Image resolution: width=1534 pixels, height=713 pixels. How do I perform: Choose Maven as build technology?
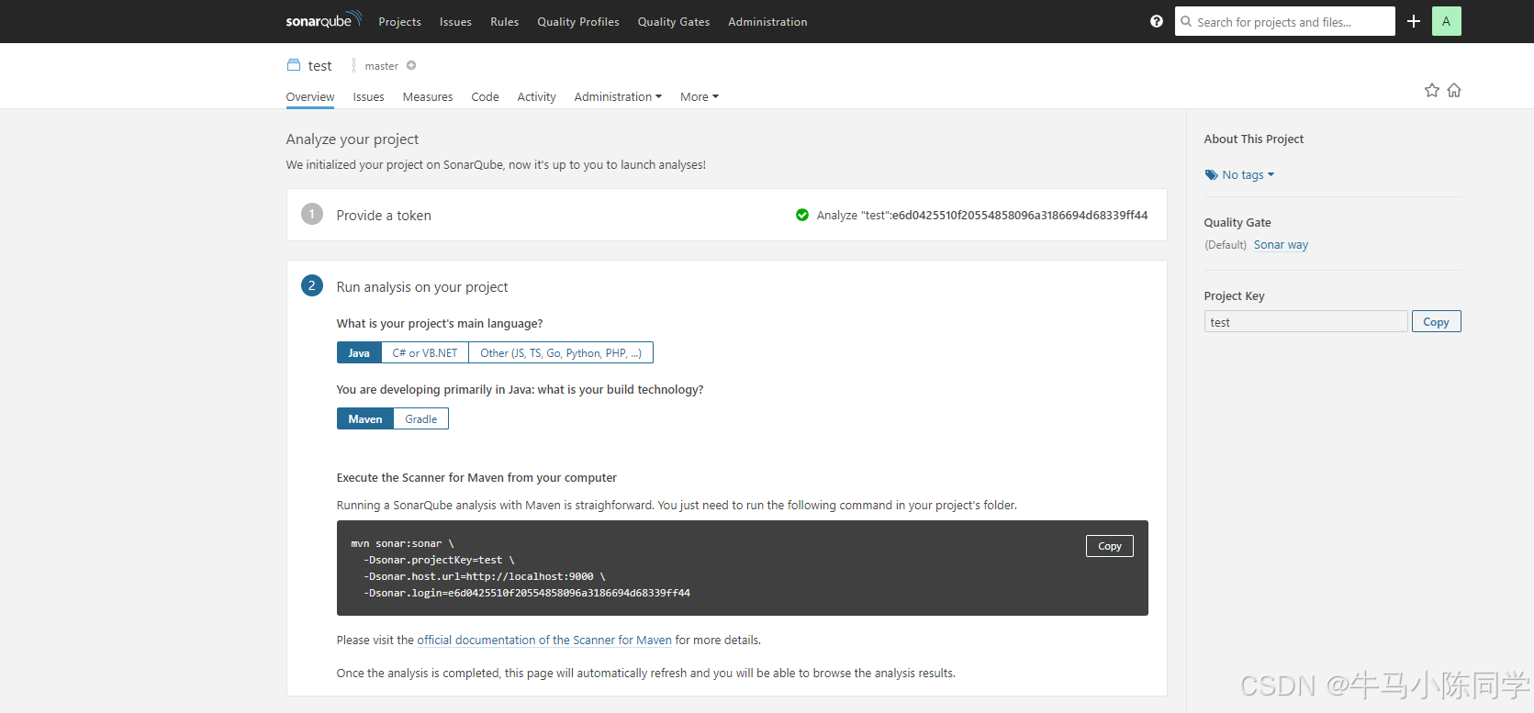pos(365,418)
